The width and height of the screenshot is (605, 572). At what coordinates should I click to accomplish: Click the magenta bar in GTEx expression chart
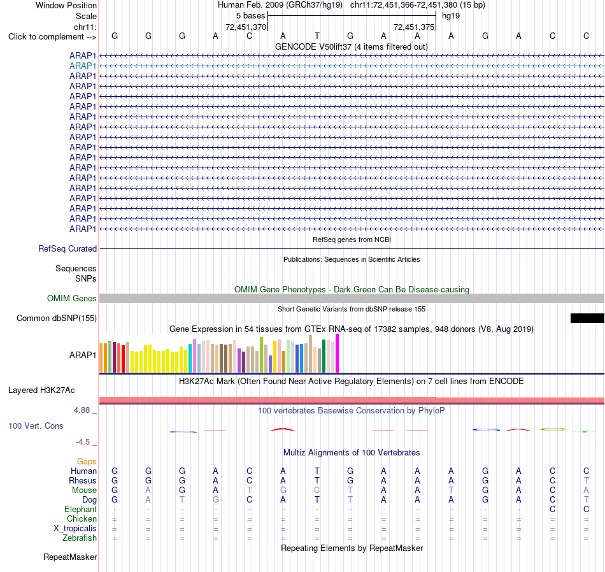(x=338, y=353)
